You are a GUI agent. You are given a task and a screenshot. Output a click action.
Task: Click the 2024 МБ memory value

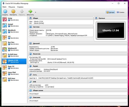(x=48, y=30)
